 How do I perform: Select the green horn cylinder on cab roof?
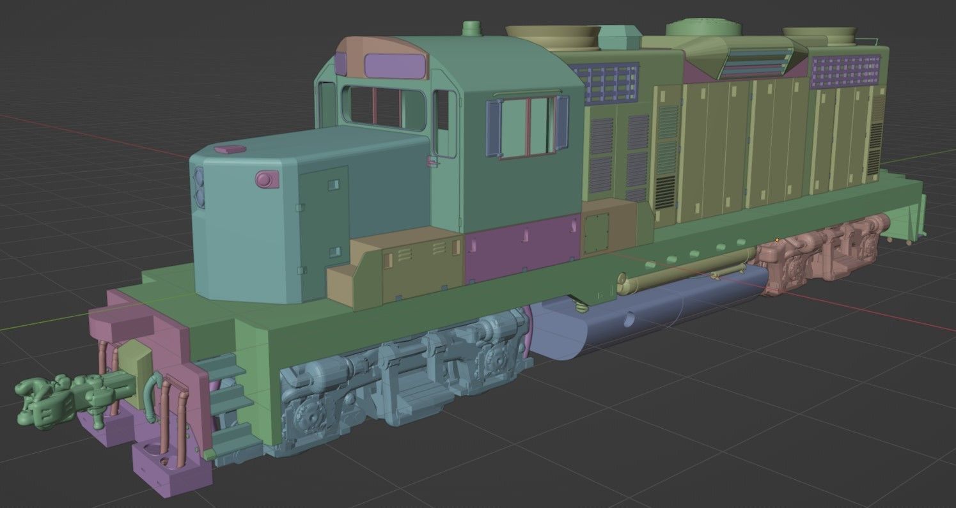pyautogui.click(x=471, y=28)
